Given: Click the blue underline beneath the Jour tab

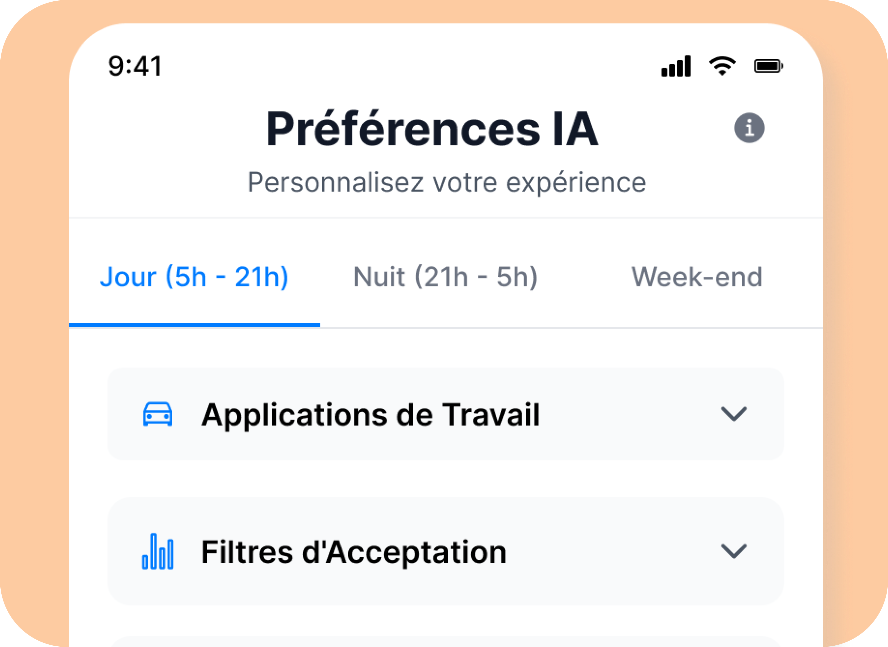Looking at the screenshot, I should (x=194, y=325).
